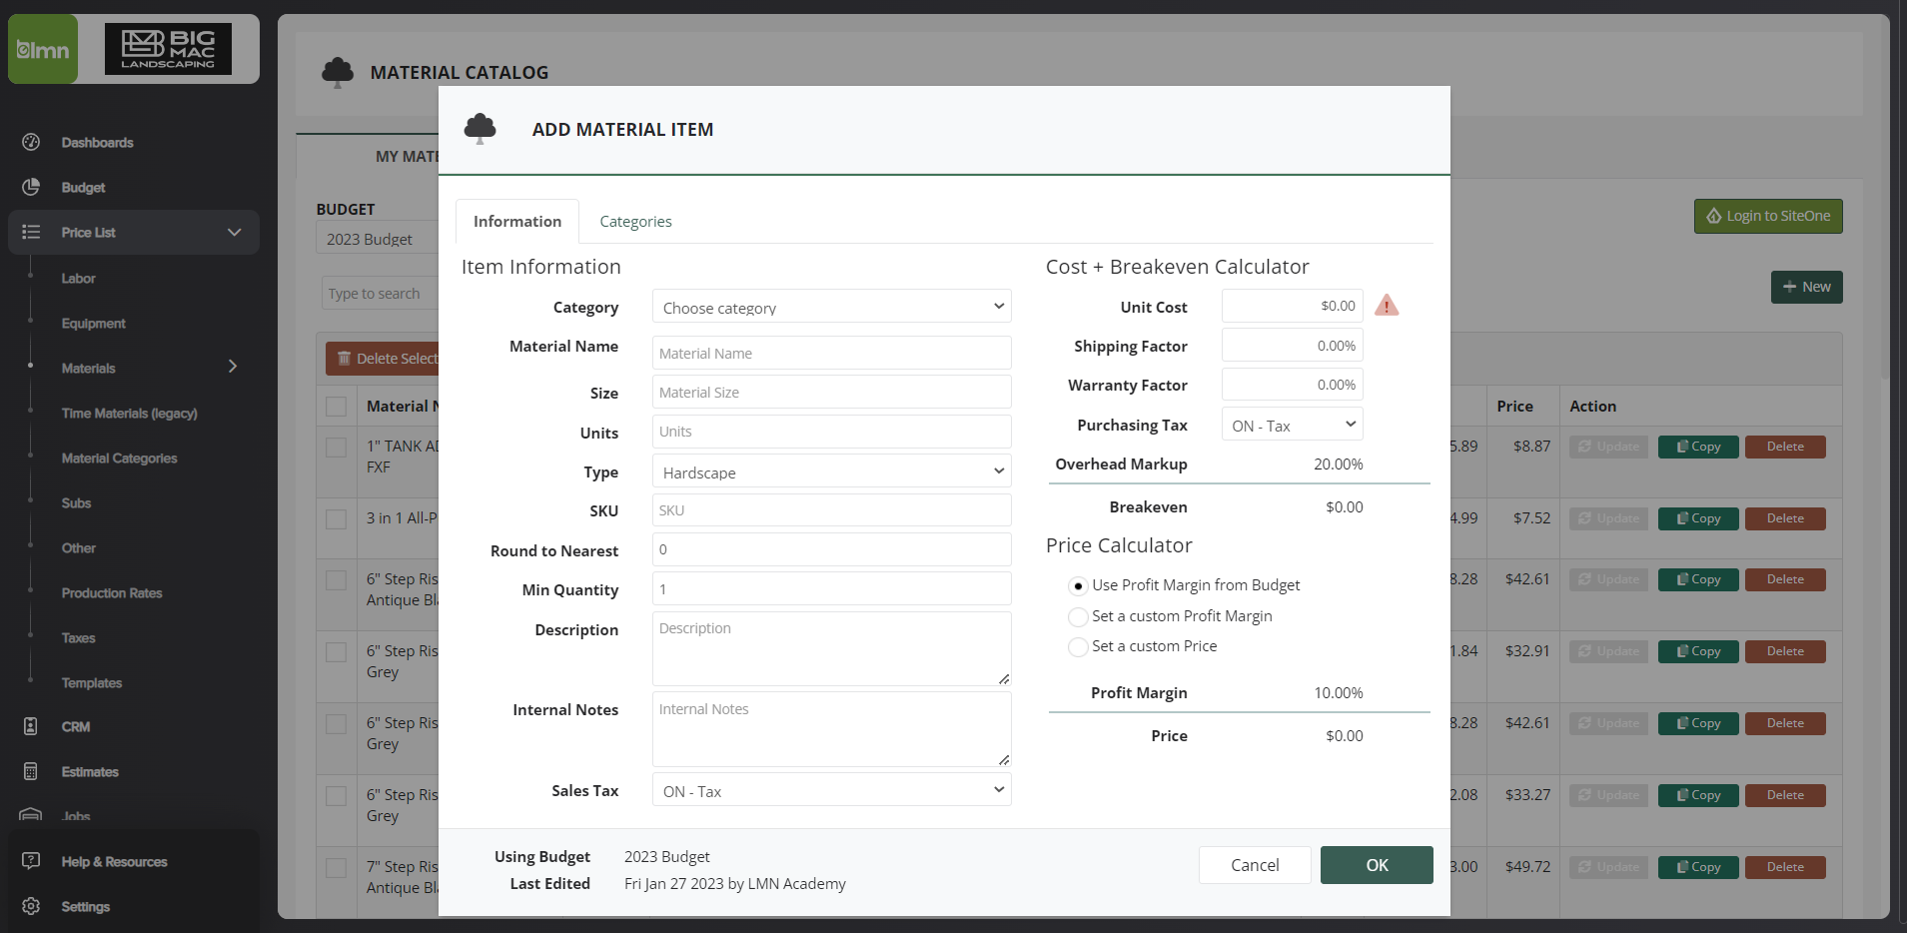Open the Type Hardscape dropdown
Screen dimensions: 1907x933
[x=831, y=471]
